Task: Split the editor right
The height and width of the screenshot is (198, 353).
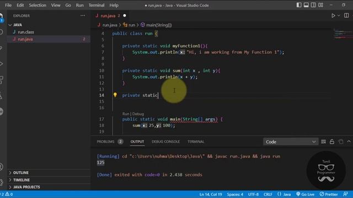Action: pyautogui.click(x=346, y=15)
